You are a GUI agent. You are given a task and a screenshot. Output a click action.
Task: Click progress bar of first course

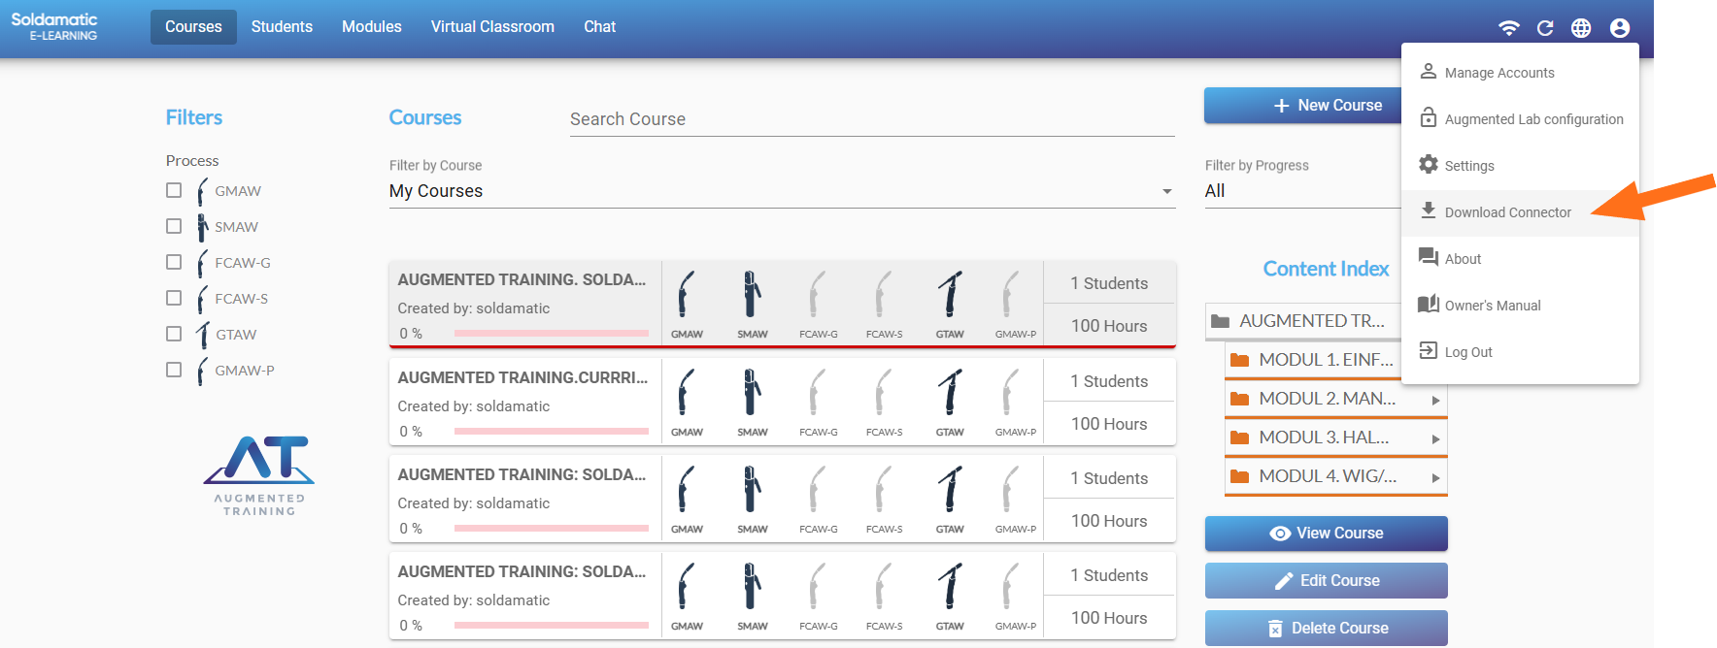coord(551,334)
